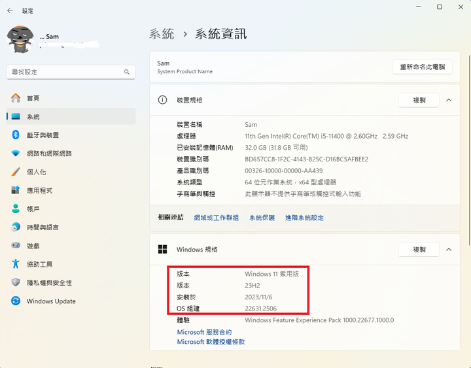Click the 遊戲 controller icon

click(x=16, y=246)
